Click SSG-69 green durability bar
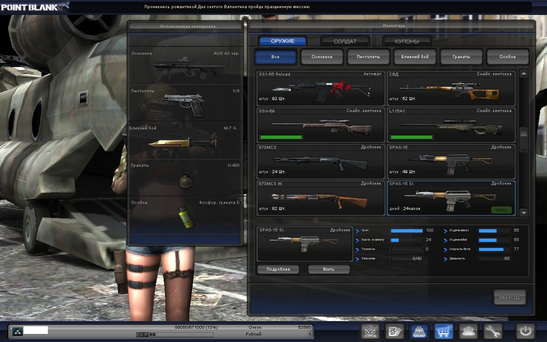 click(281, 137)
